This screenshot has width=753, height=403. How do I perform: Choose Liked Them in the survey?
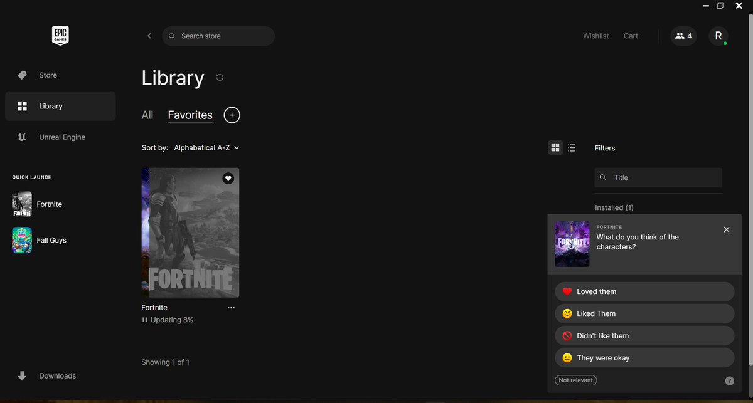[x=644, y=313]
